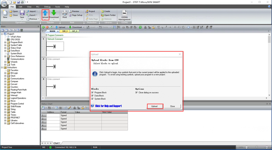272x150 pixels.
Task: Click Project protection icon
Action: tap(90, 11)
